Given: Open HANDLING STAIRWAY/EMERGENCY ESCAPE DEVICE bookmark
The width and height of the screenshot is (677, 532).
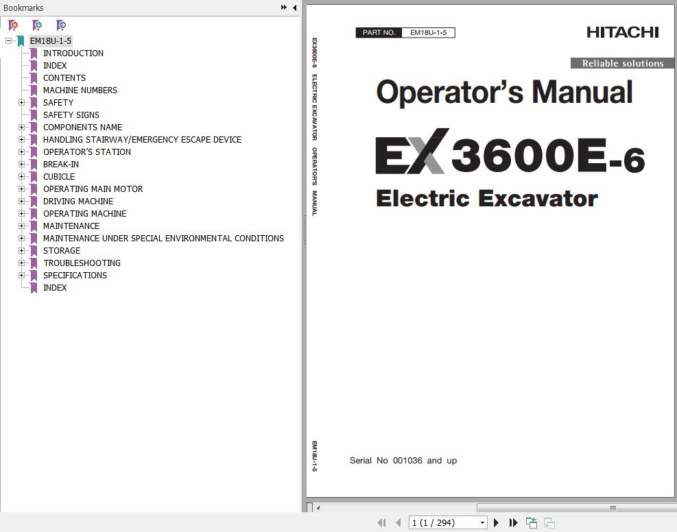Looking at the screenshot, I should [x=142, y=140].
